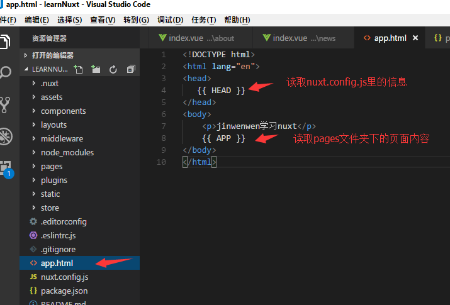Select the app.html editor tab
The image size is (450, 305).
click(390, 38)
